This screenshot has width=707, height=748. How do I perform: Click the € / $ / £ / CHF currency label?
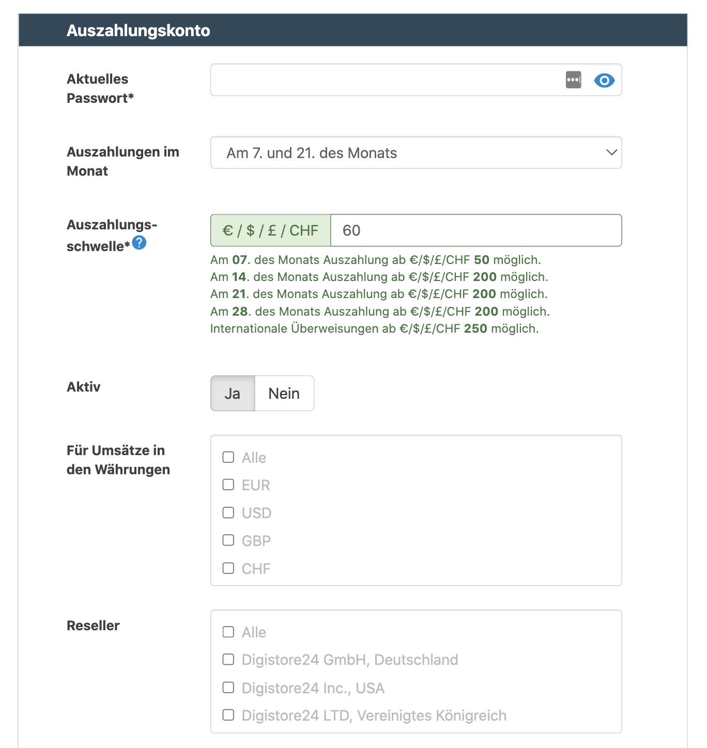(x=270, y=230)
